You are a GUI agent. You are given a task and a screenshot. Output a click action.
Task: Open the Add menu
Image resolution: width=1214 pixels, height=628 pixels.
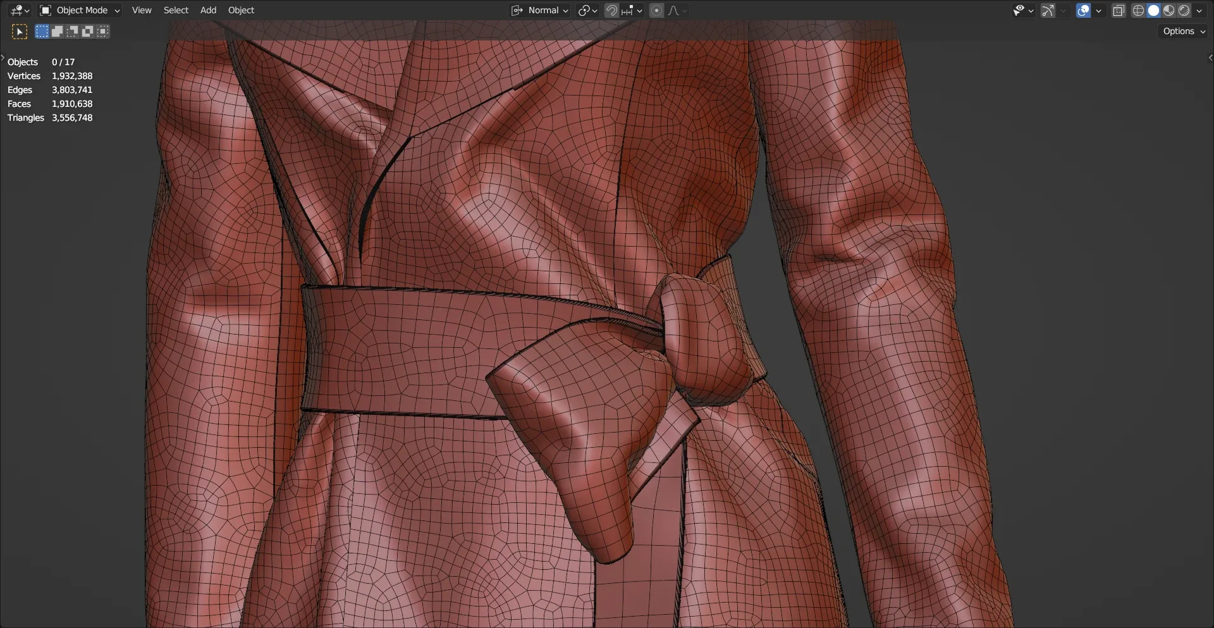(208, 10)
